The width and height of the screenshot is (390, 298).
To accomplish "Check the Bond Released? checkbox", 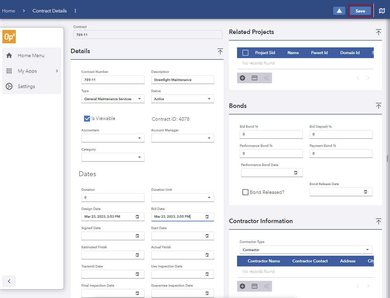I will point(245,192).
